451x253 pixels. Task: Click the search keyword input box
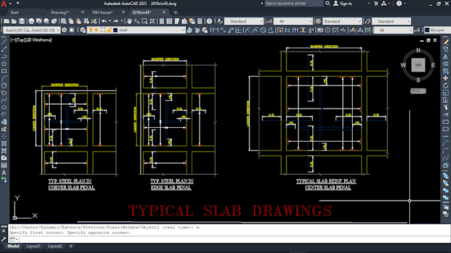294,3
